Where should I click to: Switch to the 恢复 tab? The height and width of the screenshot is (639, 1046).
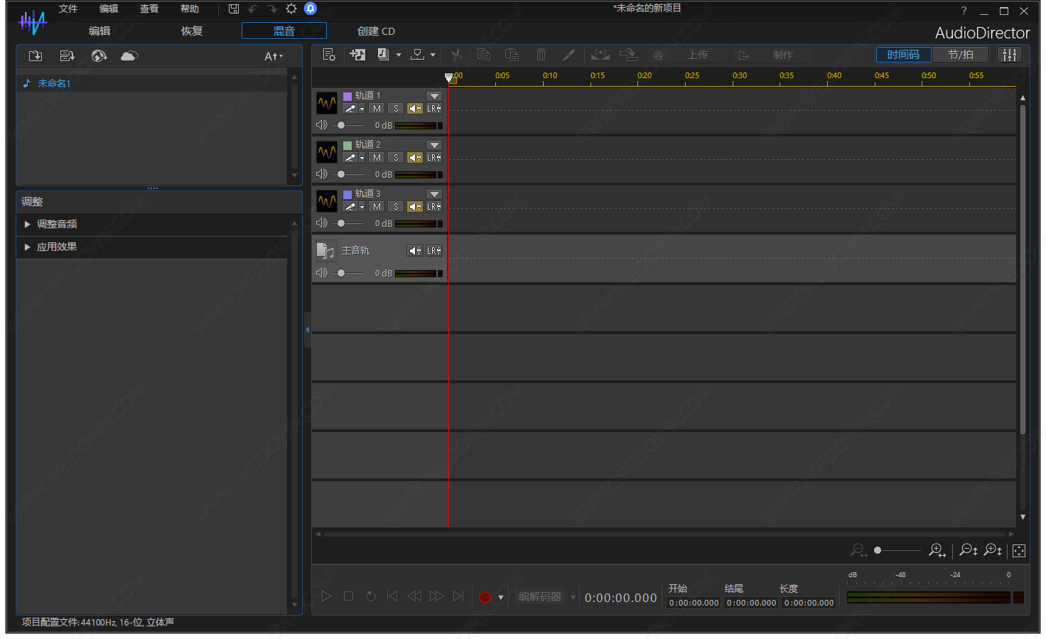pyautogui.click(x=192, y=31)
